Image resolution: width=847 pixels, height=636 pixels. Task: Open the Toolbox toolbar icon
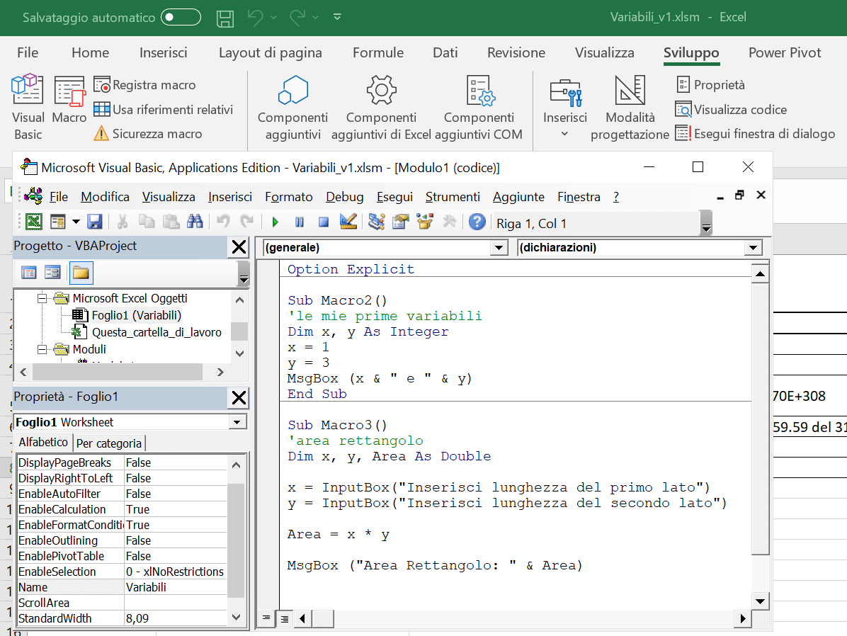[450, 222]
